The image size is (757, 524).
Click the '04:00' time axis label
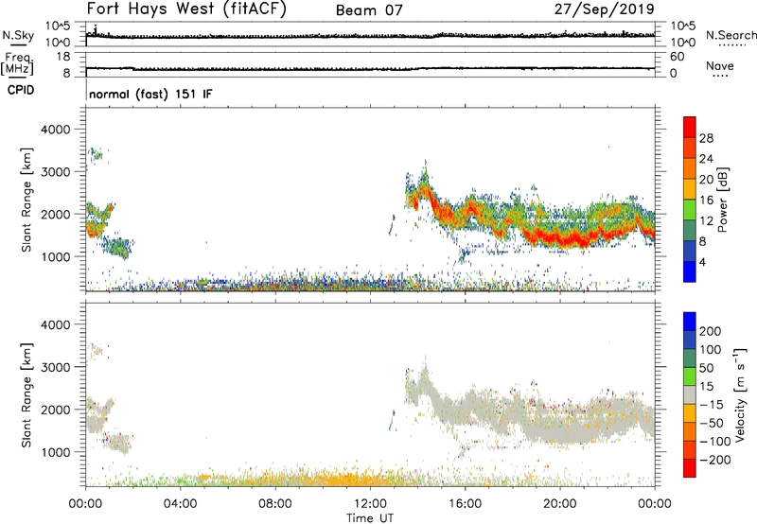click(x=180, y=504)
